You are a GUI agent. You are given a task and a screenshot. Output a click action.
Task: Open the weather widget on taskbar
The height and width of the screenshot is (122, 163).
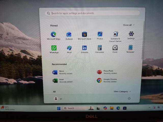8,108
